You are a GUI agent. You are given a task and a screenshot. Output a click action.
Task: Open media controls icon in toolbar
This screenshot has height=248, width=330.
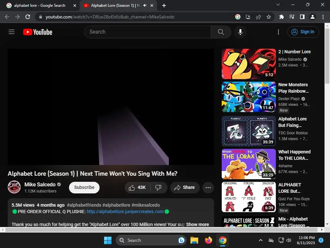point(292,17)
